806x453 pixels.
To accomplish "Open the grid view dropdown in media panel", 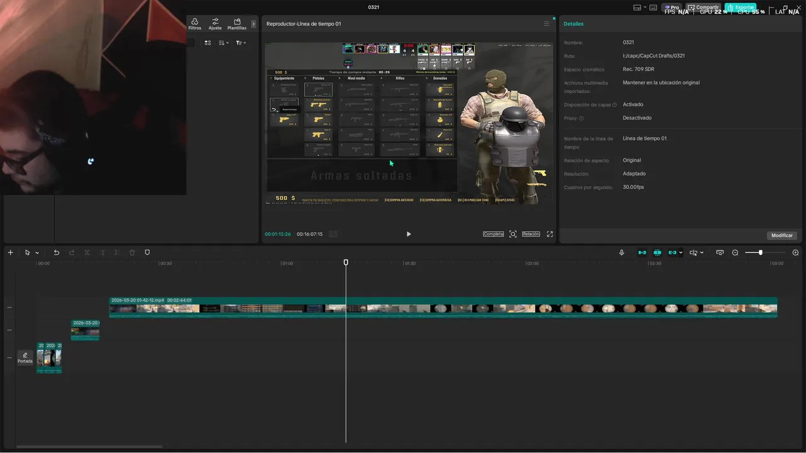I will coord(207,43).
